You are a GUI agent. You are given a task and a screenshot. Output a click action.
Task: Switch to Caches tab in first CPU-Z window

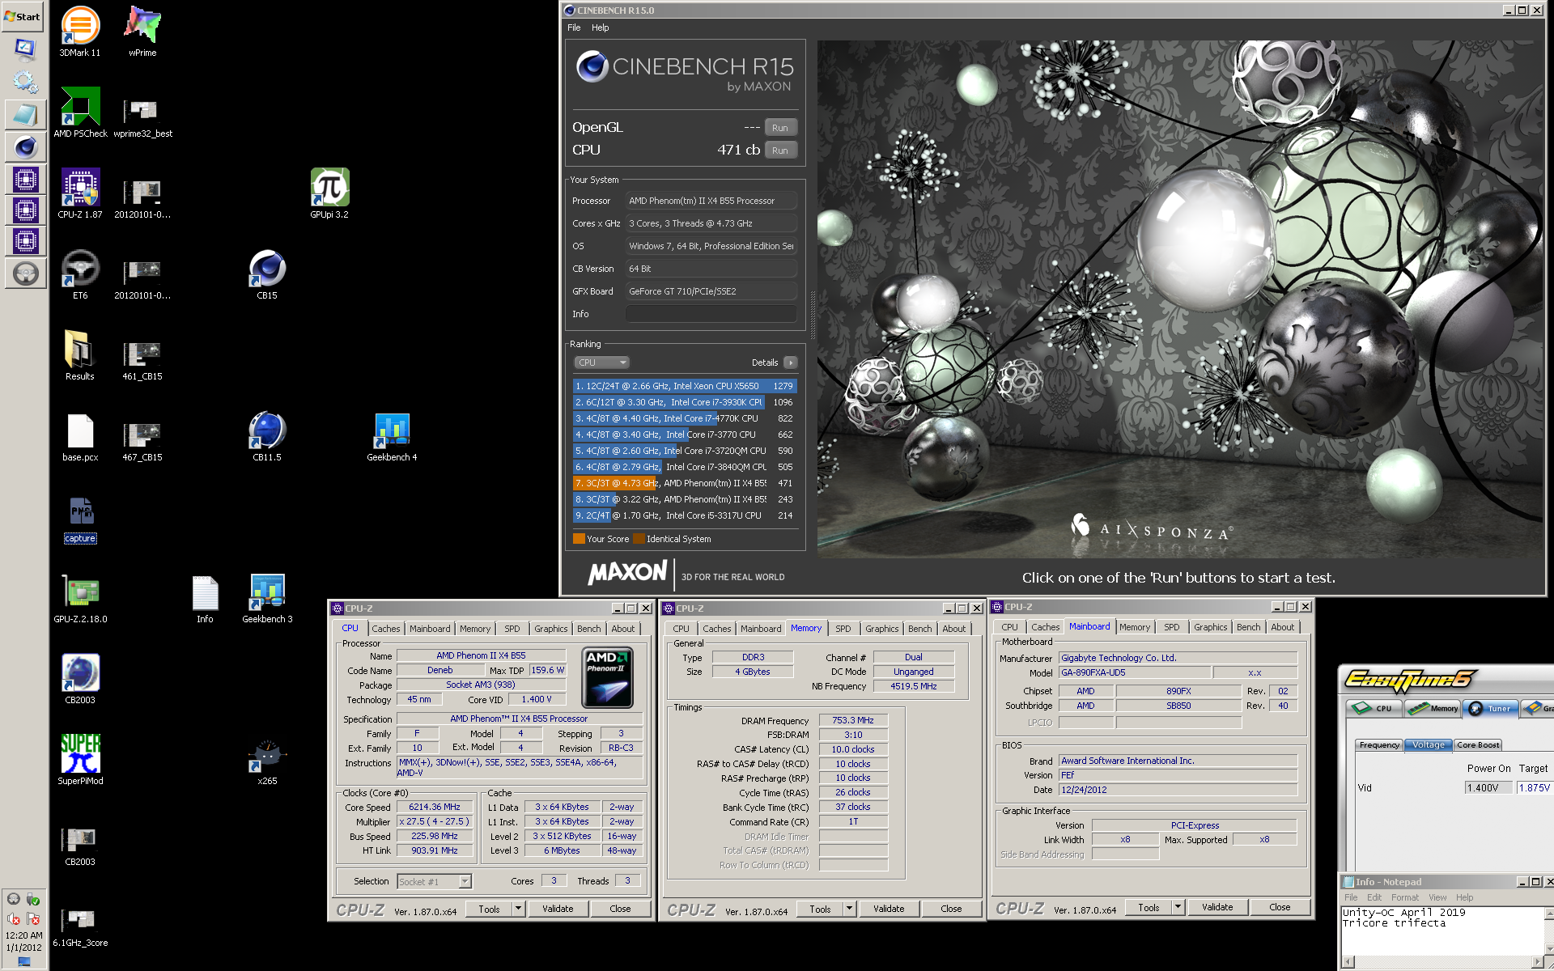coord(386,629)
